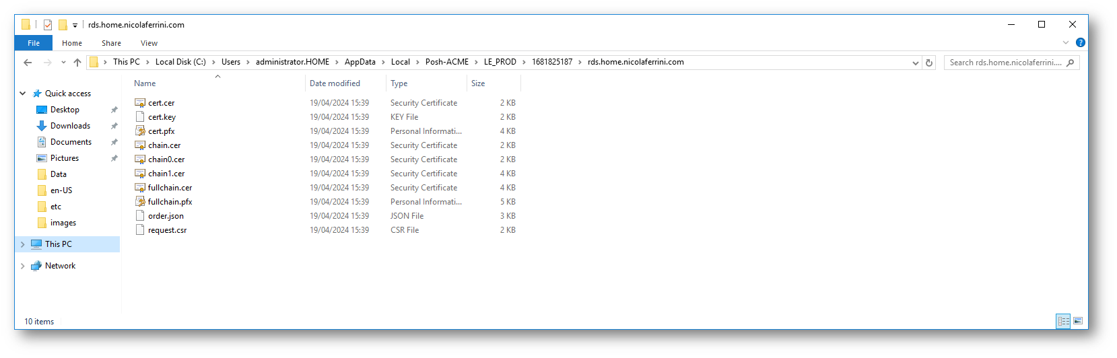The image size is (1117, 358).
Task: Open the cert.cer certificate file icon
Action: (x=140, y=103)
